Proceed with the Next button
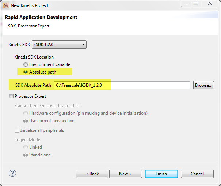This screenshot has height=186, width=221. click(x=125, y=174)
